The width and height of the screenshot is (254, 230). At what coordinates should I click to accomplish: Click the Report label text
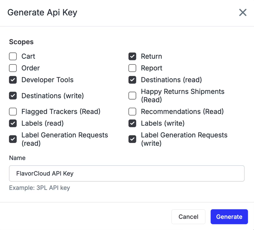coord(152,68)
